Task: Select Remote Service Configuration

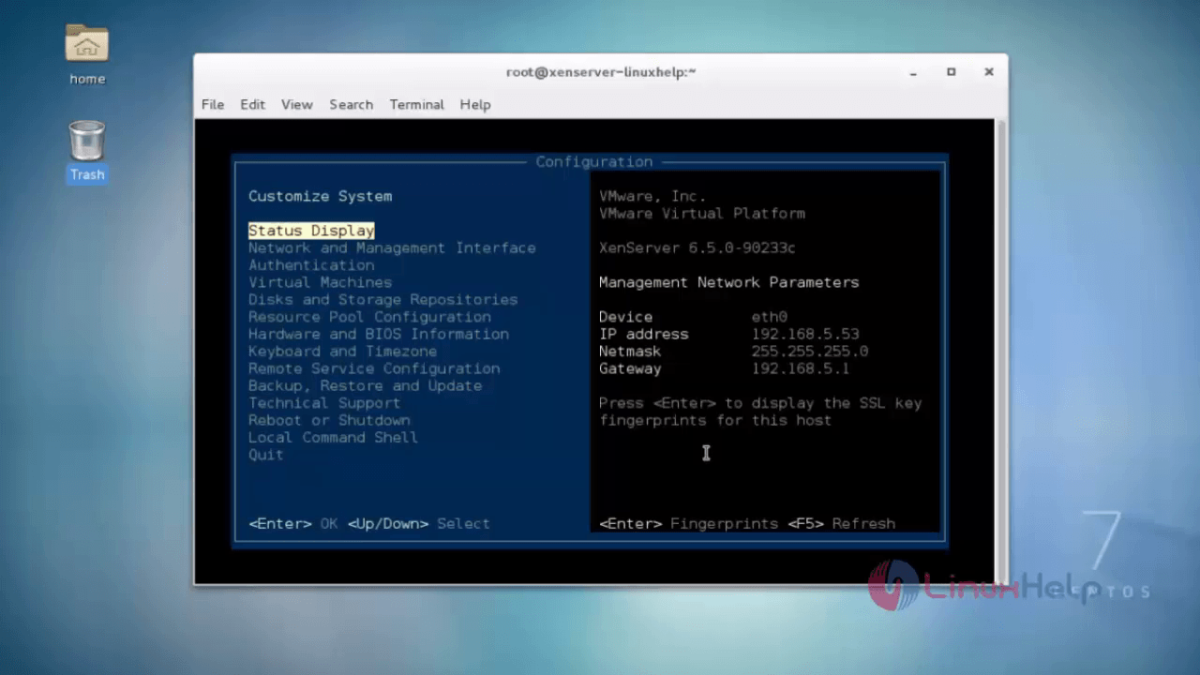Action: (374, 368)
